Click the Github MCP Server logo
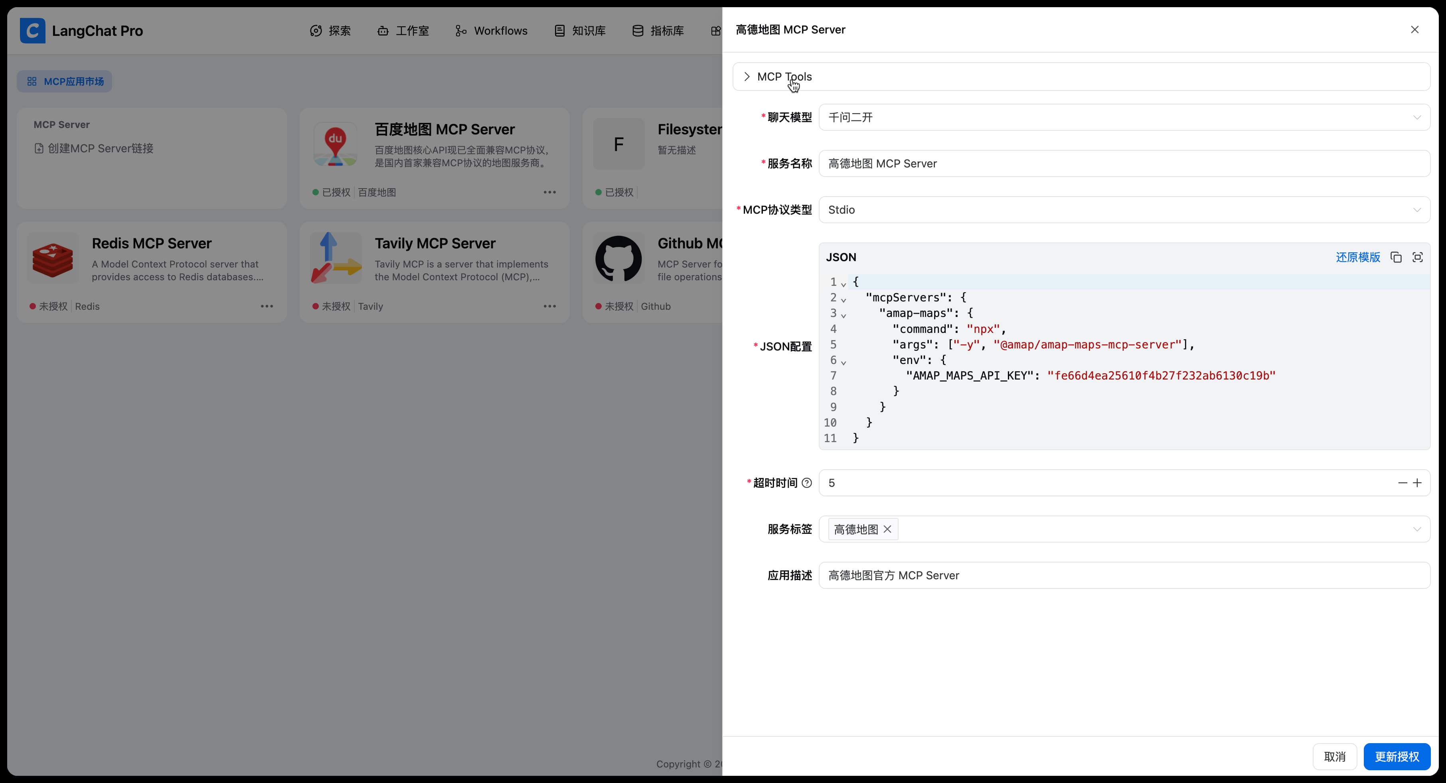1446x783 pixels. point(618,259)
